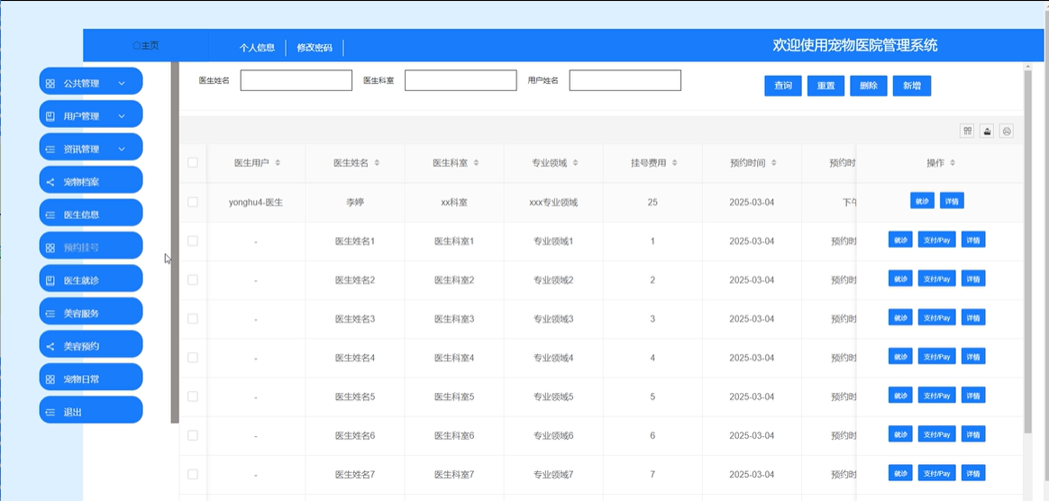Focus the 医生科室 search input
Screen dimensions: 1049x501
[x=461, y=80]
